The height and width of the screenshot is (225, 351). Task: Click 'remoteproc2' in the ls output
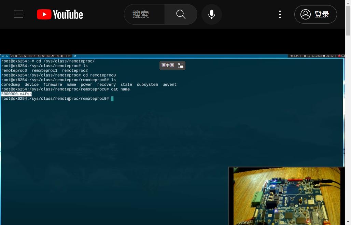(x=75, y=71)
